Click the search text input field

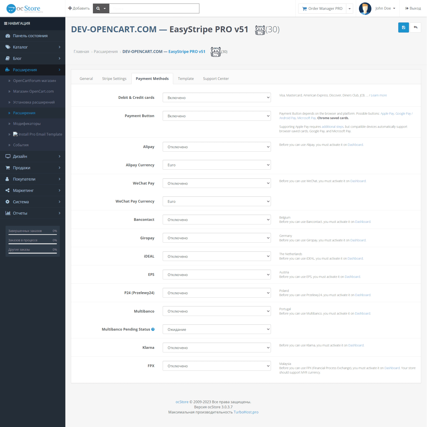pos(154,9)
